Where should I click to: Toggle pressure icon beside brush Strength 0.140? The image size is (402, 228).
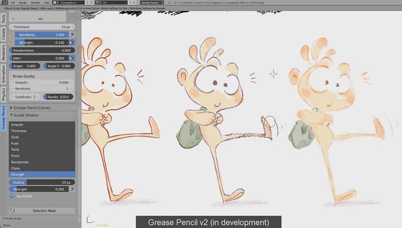pyautogui.click(x=72, y=43)
